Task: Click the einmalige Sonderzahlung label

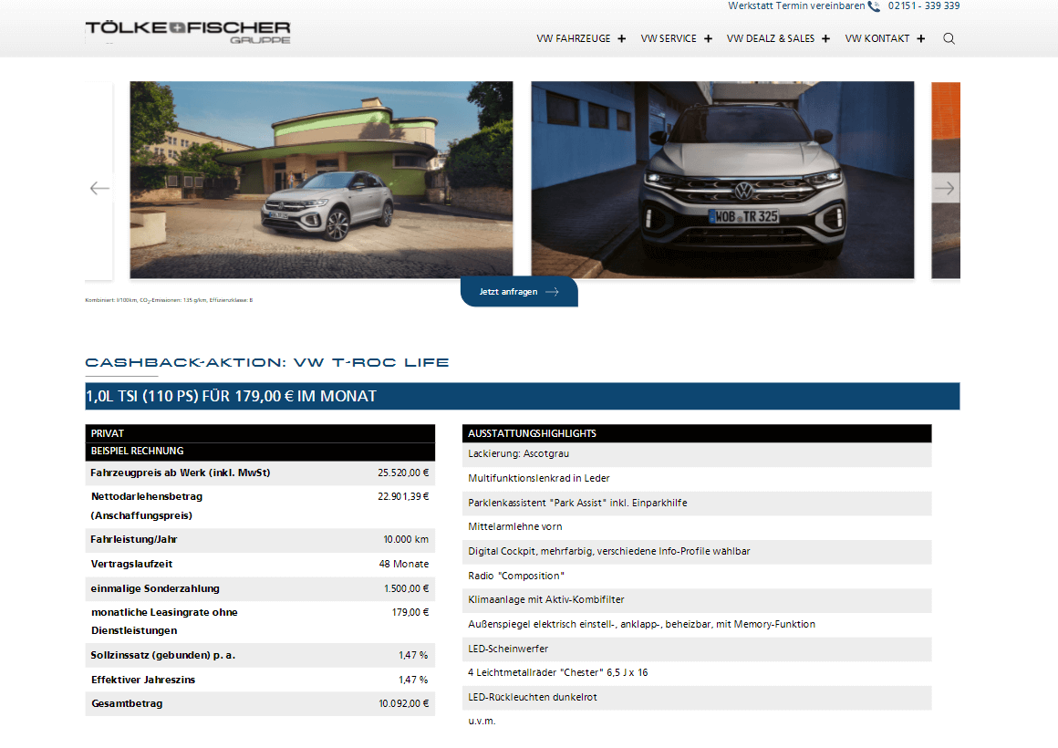Action: coord(155,588)
